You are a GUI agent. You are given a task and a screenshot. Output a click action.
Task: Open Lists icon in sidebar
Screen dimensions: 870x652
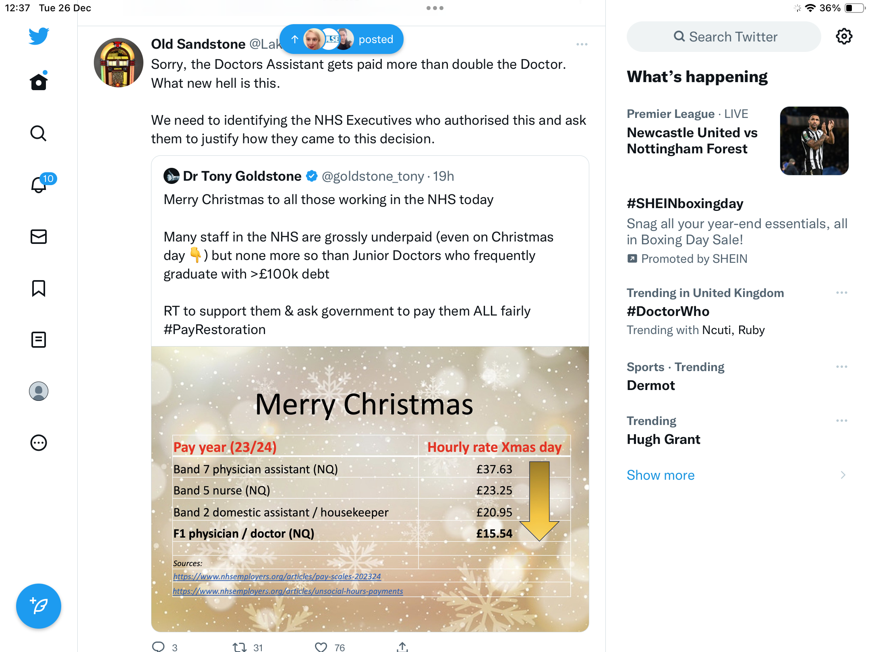[x=39, y=340]
